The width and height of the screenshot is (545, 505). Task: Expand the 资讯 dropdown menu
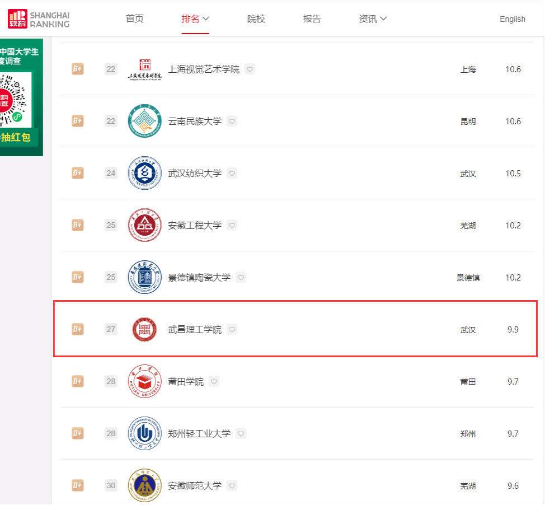point(373,19)
